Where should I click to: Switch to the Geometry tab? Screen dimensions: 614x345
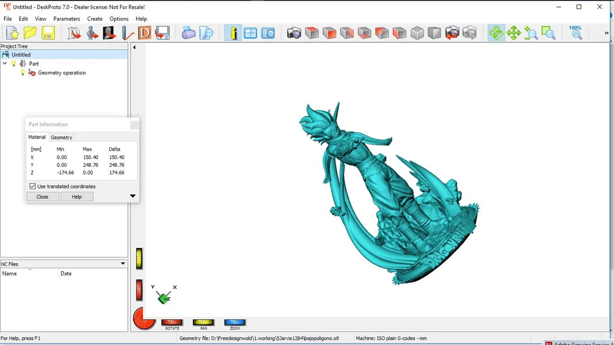[x=61, y=138]
